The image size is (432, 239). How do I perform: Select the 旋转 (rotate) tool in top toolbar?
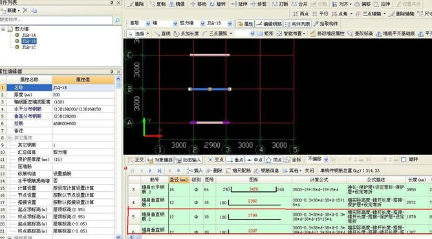217,4
